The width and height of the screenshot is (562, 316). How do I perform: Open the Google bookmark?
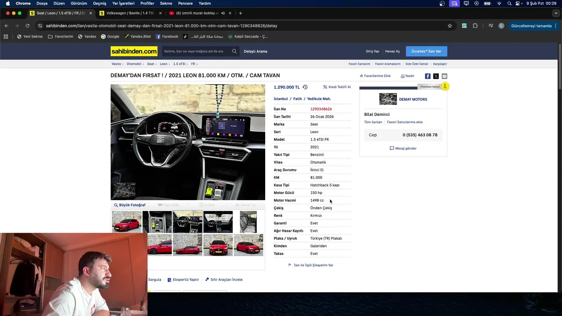[x=110, y=36]
